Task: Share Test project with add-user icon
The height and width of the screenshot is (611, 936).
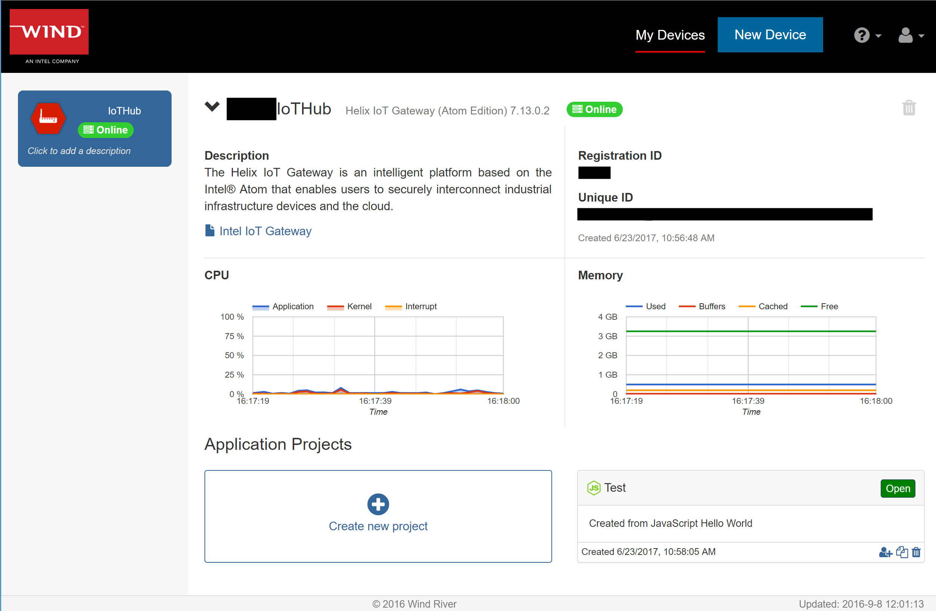Action: (x=885, y=552)
